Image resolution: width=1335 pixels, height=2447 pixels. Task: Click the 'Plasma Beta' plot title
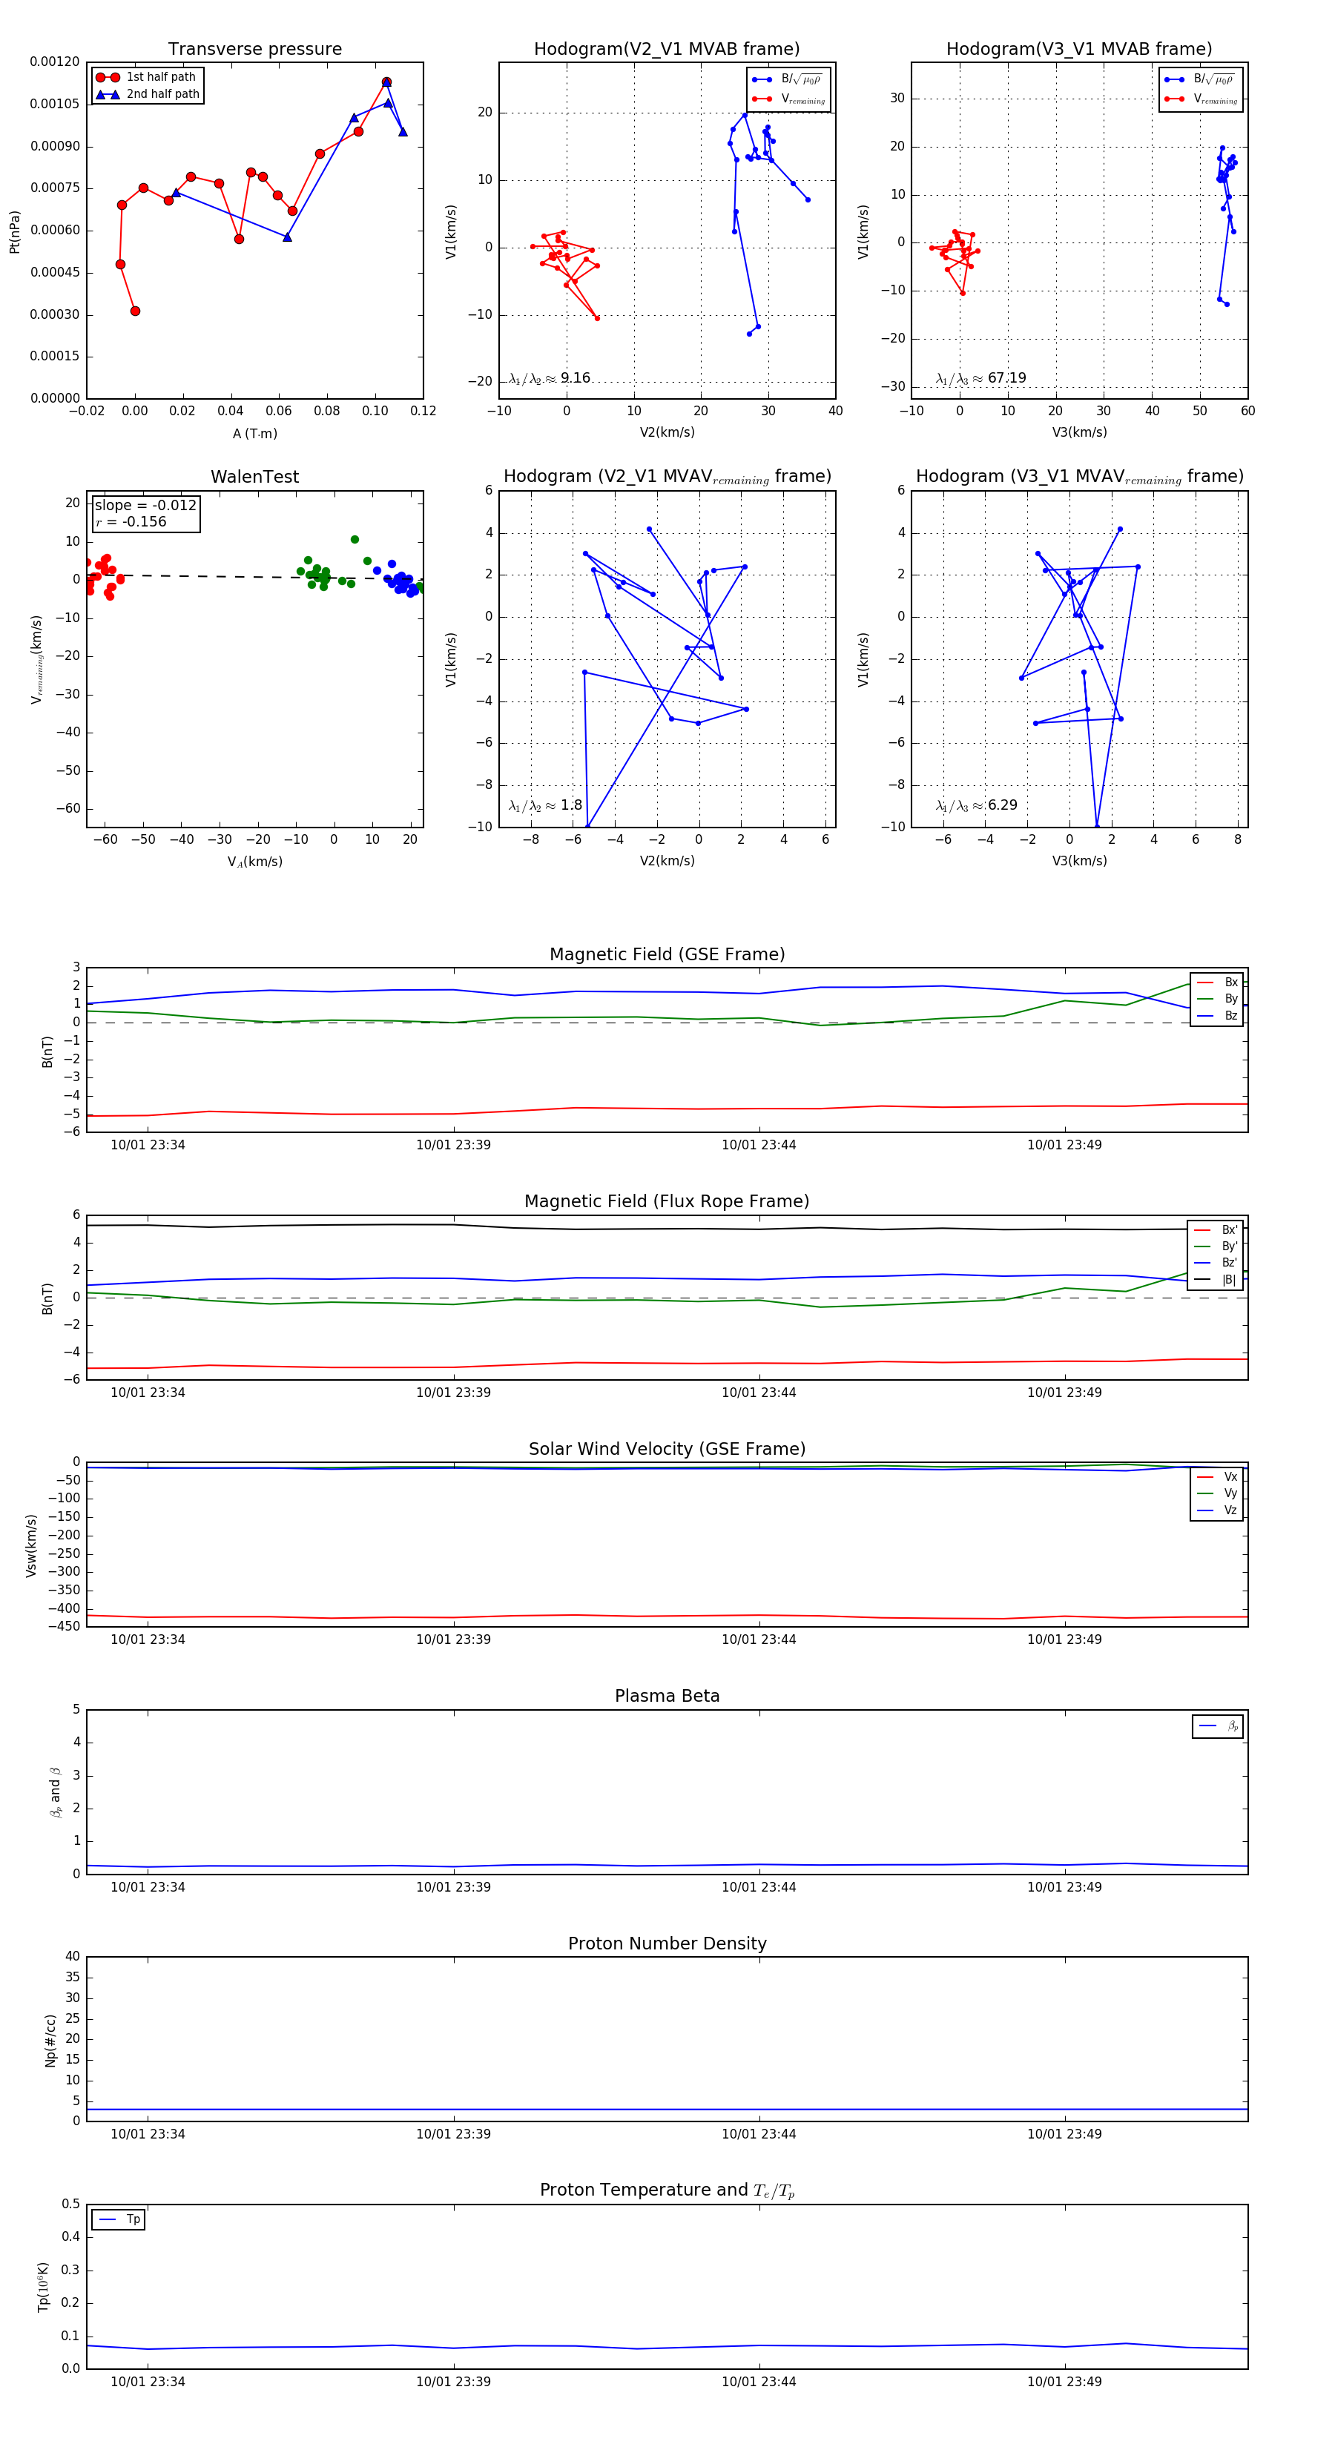667,1696
